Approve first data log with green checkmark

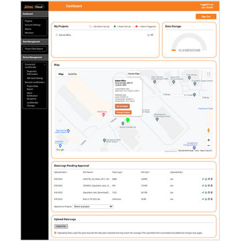click(203, 179)
